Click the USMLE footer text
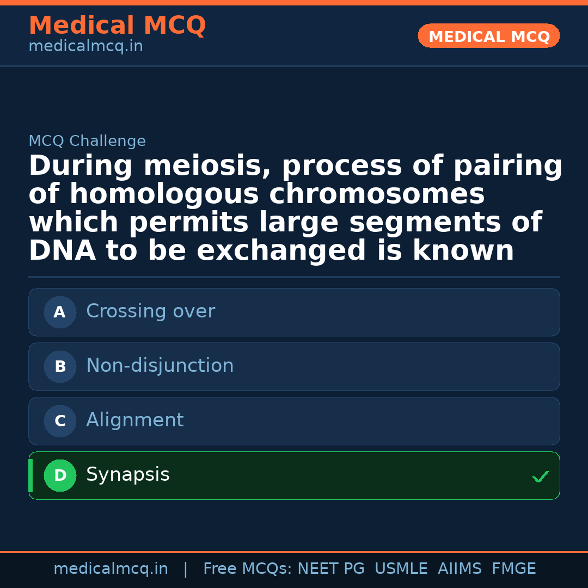588x588 pixels. 401,569
